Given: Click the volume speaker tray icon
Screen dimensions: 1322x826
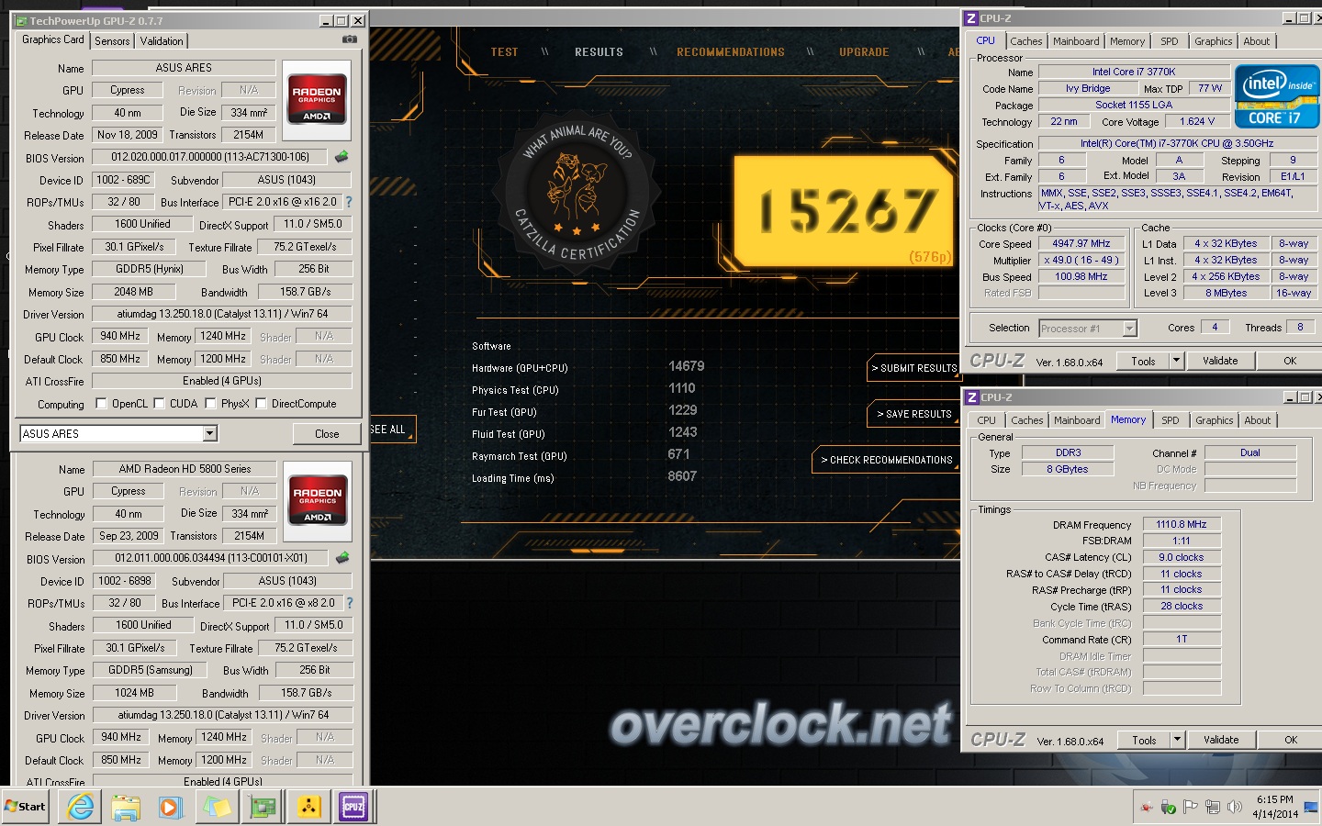Looking at the screenshot, I should (1235, 807).
